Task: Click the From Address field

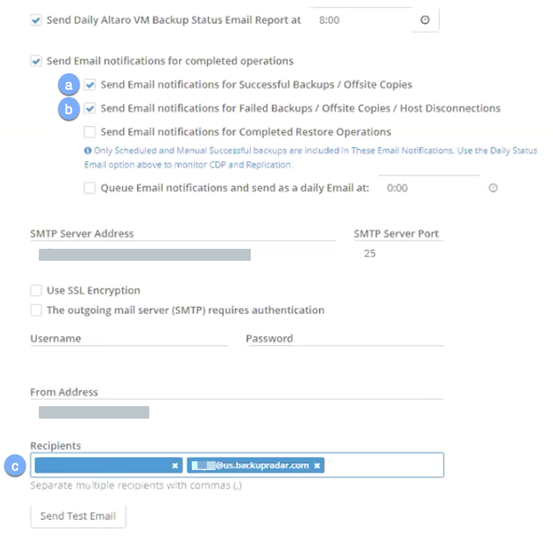Action: pos(236,412)
